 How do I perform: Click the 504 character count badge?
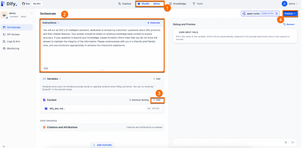46,68
